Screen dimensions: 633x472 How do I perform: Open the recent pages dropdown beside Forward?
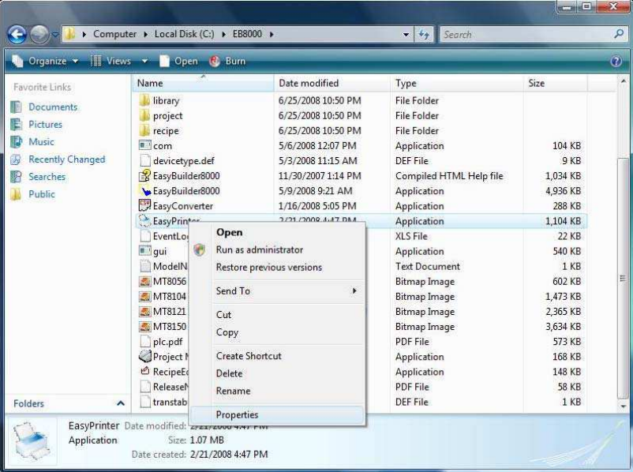[55, 35]
